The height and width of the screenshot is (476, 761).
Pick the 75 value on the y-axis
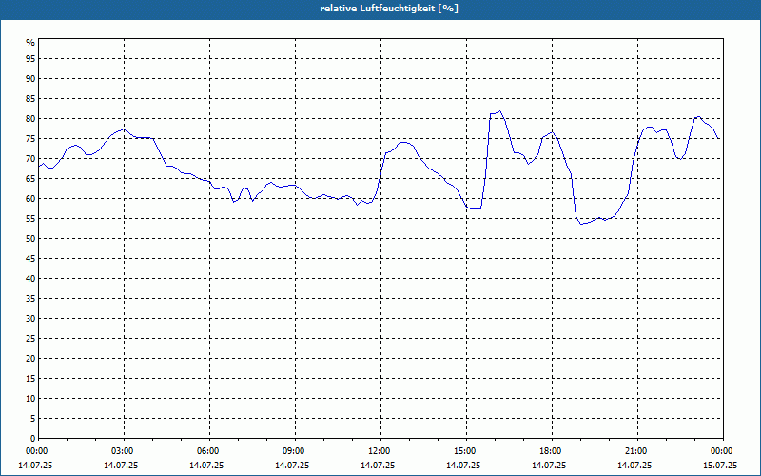click(x=30, y=139)
